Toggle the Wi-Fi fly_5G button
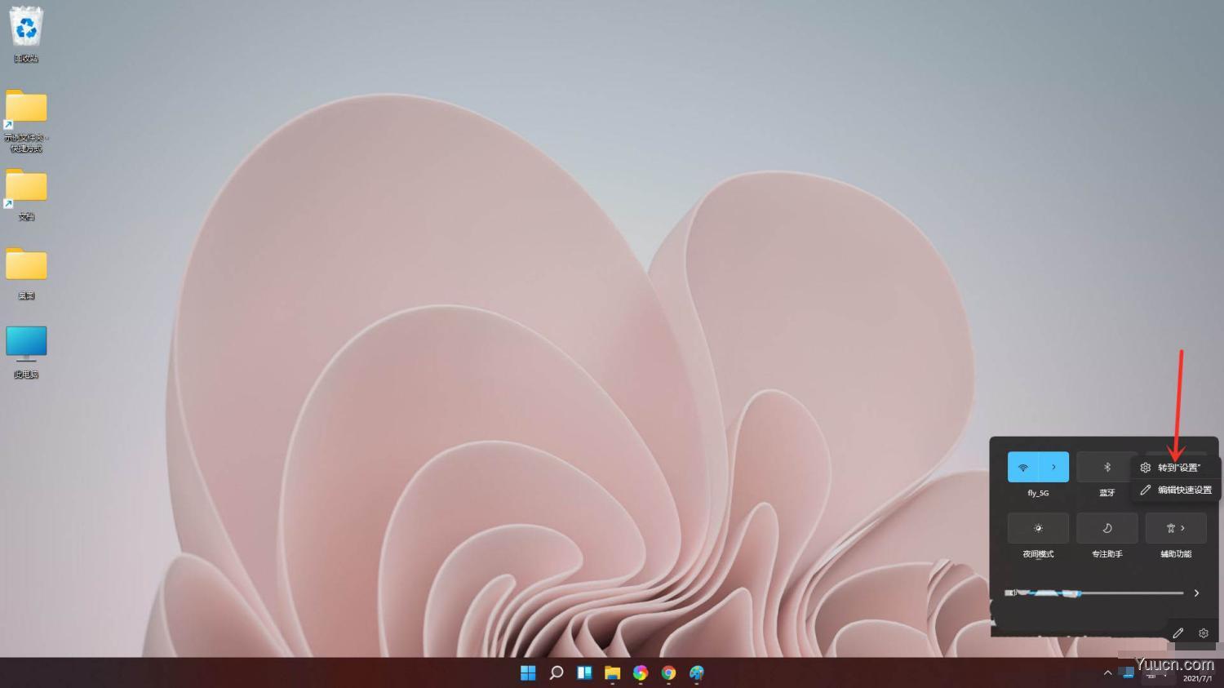This screenshot has width=1224, height=688. 1023,467
